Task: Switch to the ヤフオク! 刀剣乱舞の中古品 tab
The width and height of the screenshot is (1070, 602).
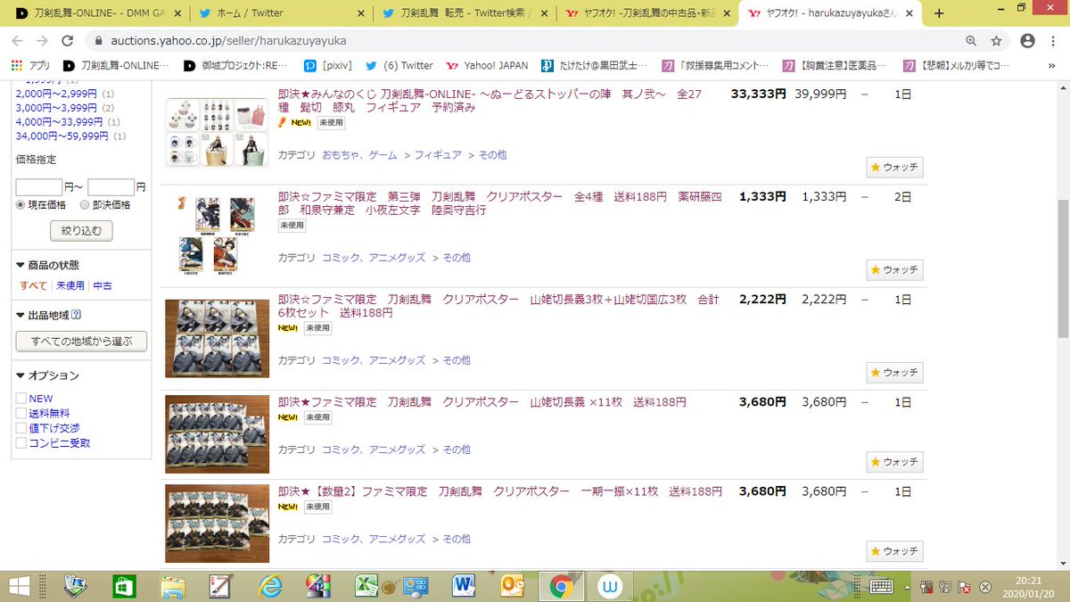Action: (x=646, y=13)
